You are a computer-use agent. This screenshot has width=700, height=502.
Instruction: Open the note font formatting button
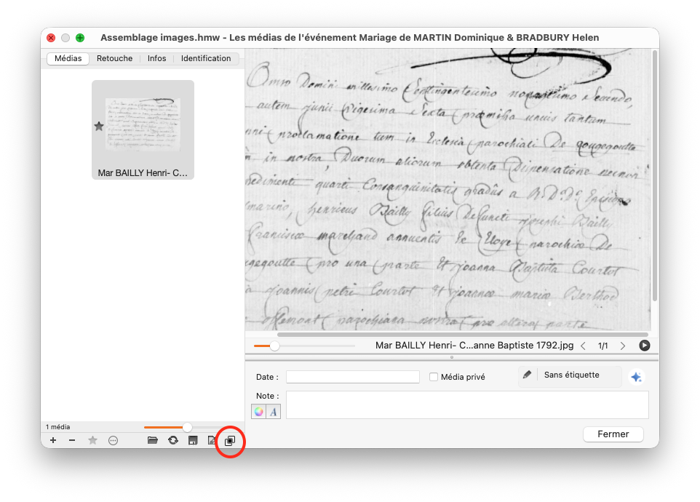(273, 411)
